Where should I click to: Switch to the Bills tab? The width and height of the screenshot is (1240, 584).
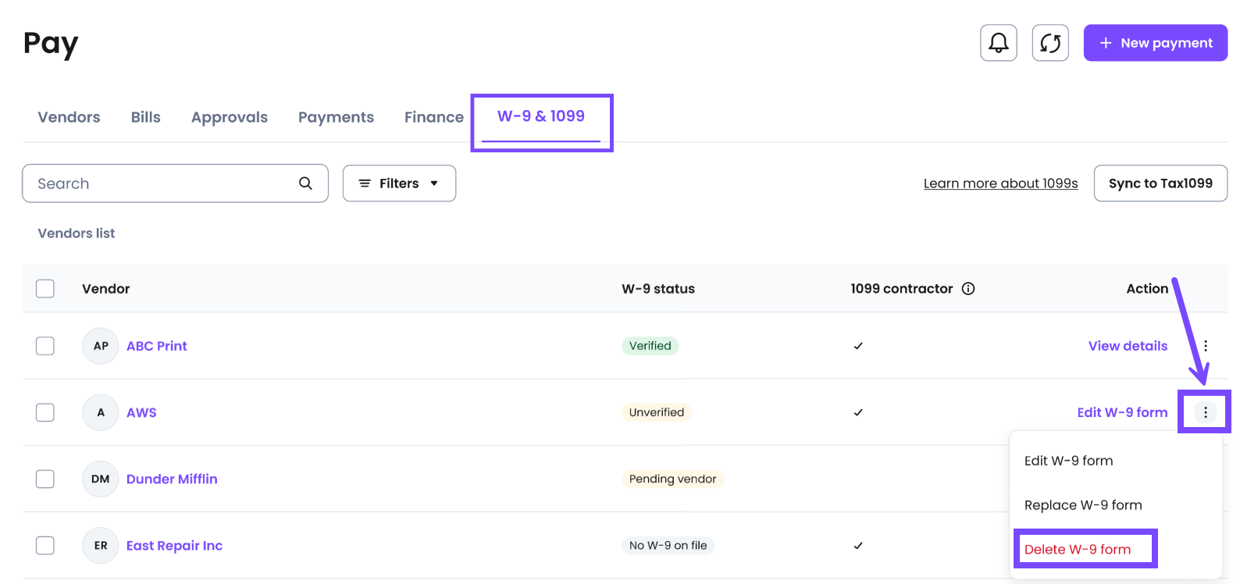pyautogui.click(x=145, y=117)
